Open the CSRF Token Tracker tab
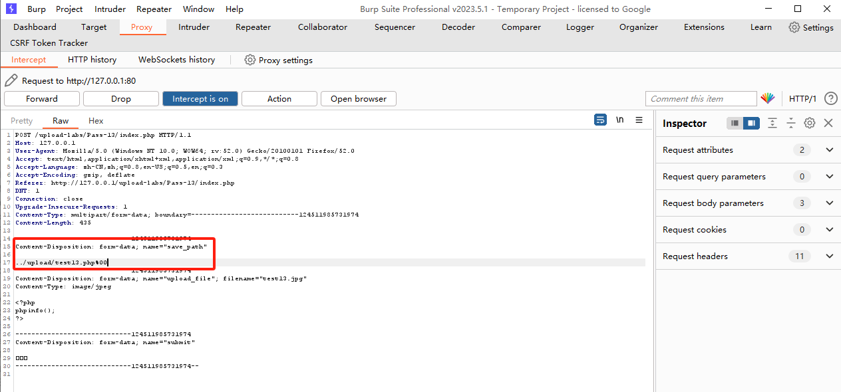 (x=49, y=43)
